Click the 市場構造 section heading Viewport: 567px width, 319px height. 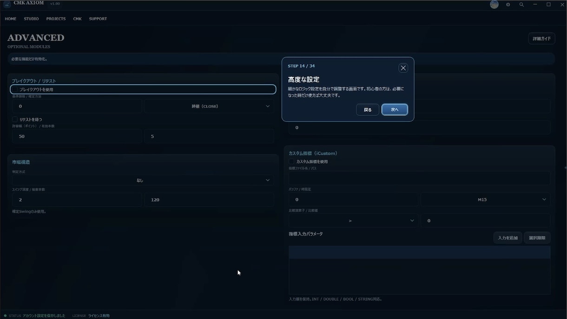click(x=21, y=162)
